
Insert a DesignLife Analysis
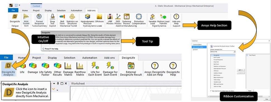pos(8,69)
